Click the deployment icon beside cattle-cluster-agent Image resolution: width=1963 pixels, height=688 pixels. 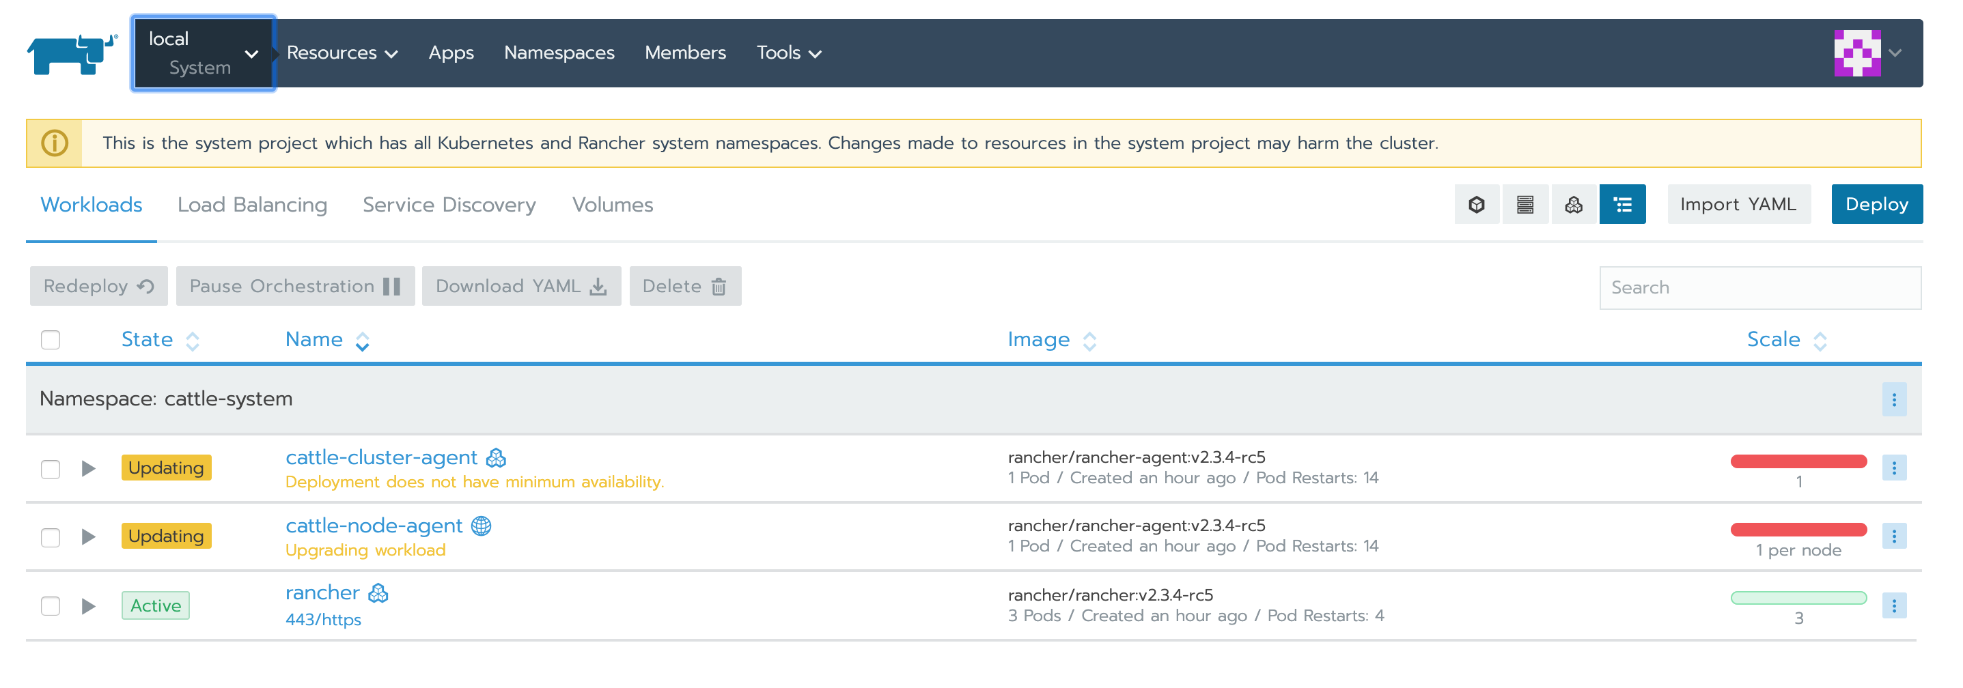point(496,458)
